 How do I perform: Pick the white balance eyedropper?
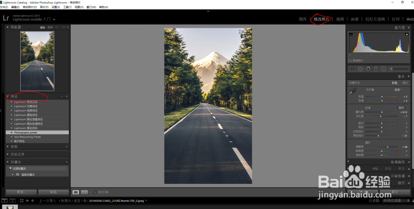pyautogui.click(x=353, y=91)
